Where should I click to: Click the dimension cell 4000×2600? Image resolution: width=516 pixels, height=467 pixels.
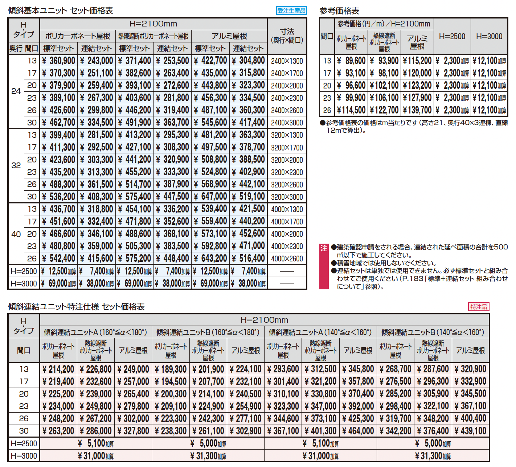coord(287,259)
